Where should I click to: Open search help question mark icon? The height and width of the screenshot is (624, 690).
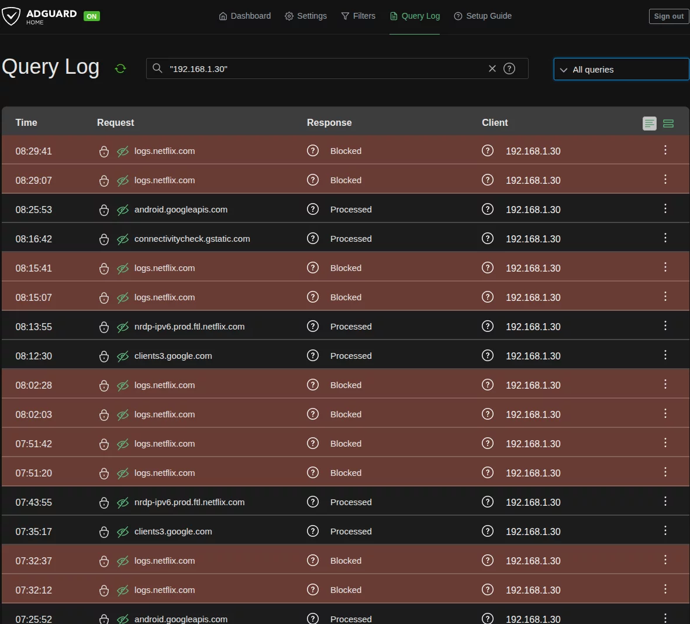pos(509,68)
